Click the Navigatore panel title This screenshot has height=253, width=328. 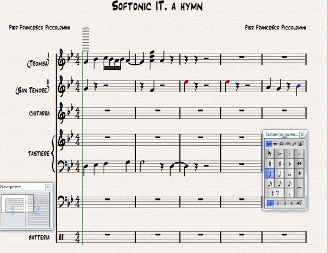tap(11, 187)
